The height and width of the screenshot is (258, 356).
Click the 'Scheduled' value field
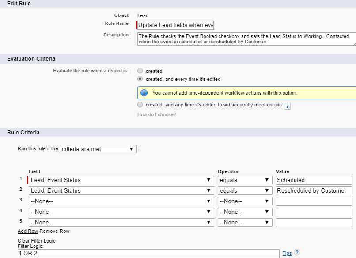[314, 180]
